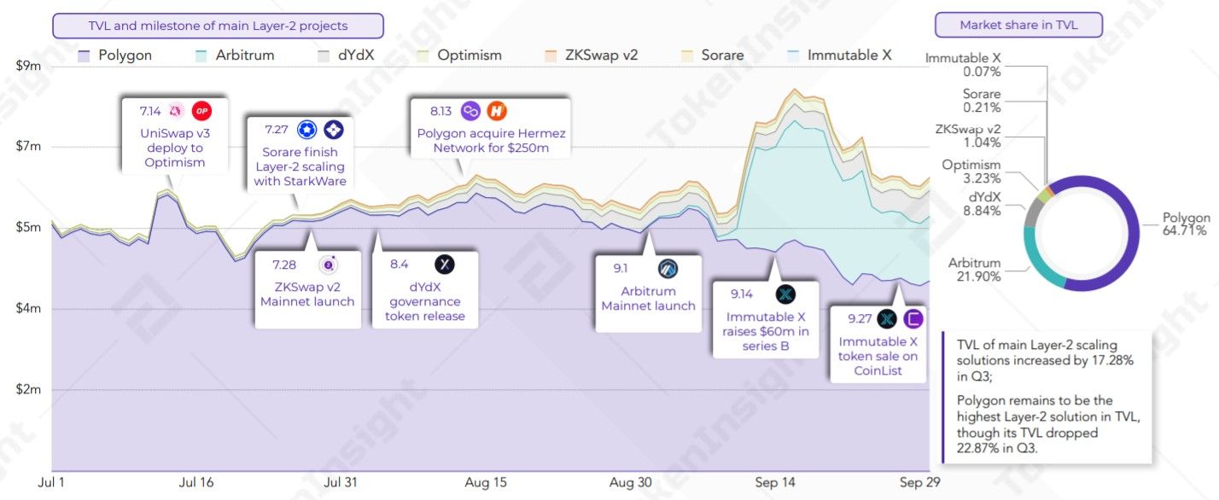Click the Immutable X icon above series B

pyautogui.click(x=785, y=295)
